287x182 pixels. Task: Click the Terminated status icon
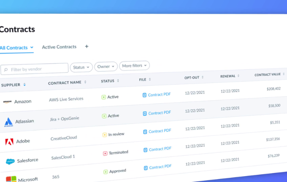click(x=105, y=154)
